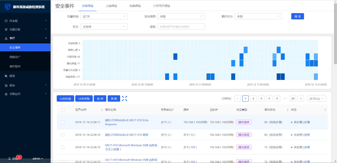Click the 仪表板 dashboard icon in sidebar

6,21
